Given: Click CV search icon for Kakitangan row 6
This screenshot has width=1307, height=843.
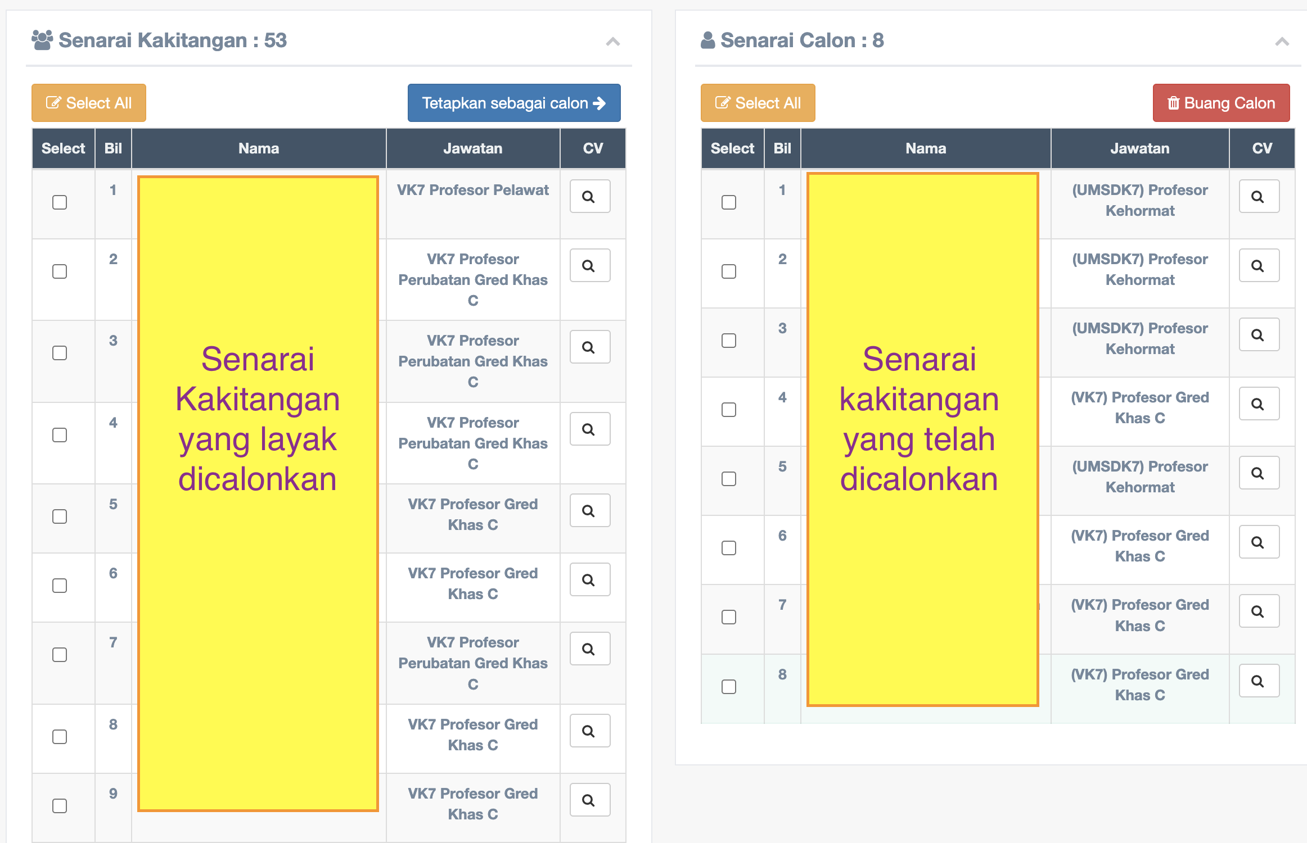Looking at the screenshot, I should click(589, 580).
